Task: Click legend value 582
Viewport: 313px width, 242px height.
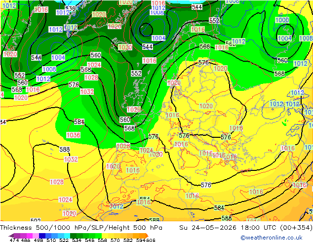Action: pos(128,240)
